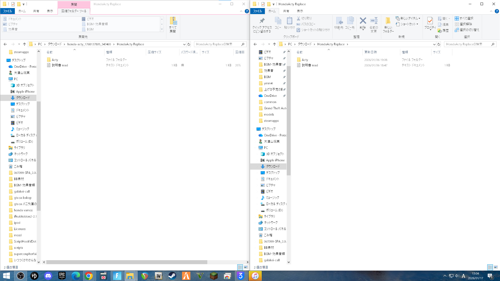Image resolution: width=500 pixels, height=281 pixels.
Task: Click Extract All icon in left window
Action: pyautogui.click(x=173, y=25)
